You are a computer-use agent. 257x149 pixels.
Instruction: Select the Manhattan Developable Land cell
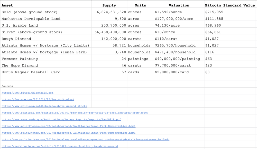tap(46, 19)
